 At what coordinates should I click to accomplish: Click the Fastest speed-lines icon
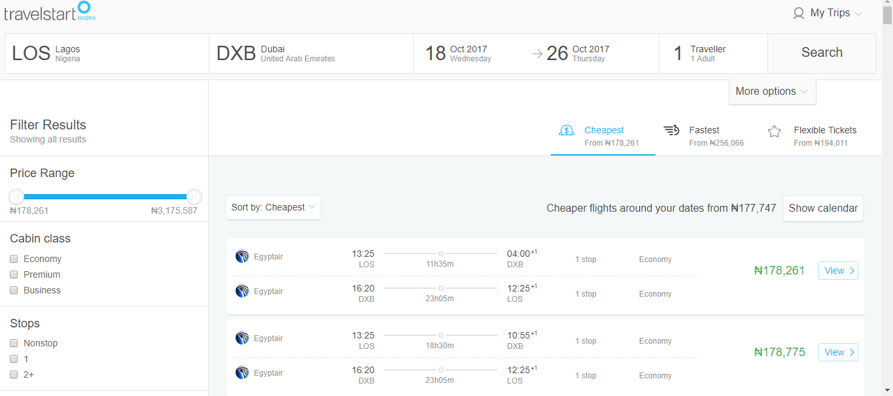pyautogui.click(x=671, y=131)
